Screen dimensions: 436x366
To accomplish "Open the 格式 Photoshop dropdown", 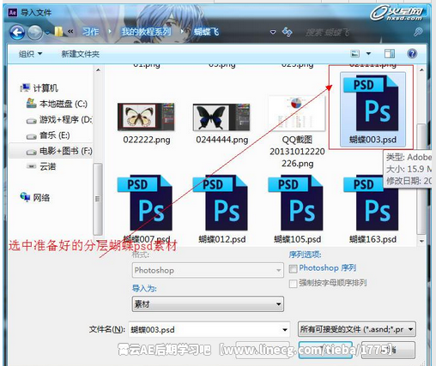I will [208, 270].
